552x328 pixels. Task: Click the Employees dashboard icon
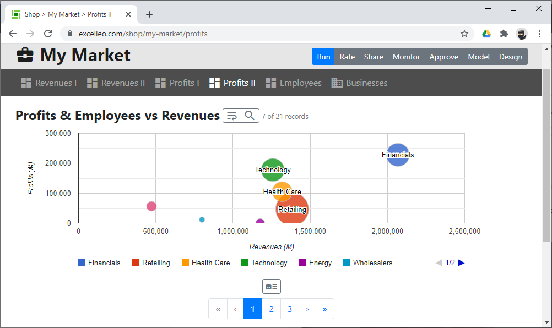pyautogui.click(x=270, y=83)
